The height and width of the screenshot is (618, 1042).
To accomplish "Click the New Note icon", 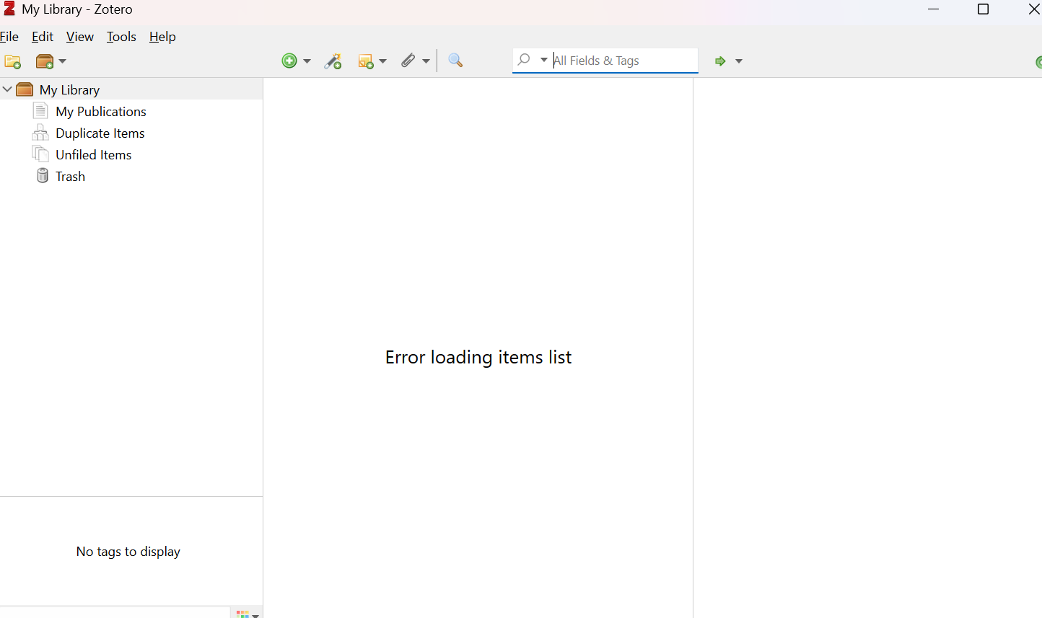I will (x=366, y=61).
